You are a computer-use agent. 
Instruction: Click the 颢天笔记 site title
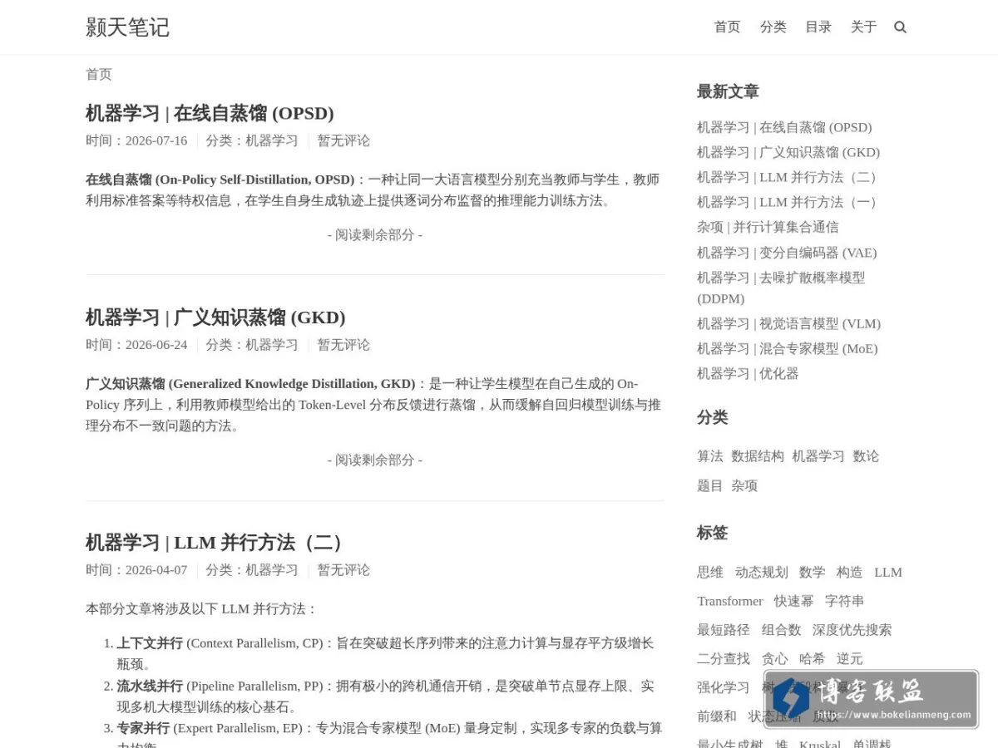tap(127, 27)
